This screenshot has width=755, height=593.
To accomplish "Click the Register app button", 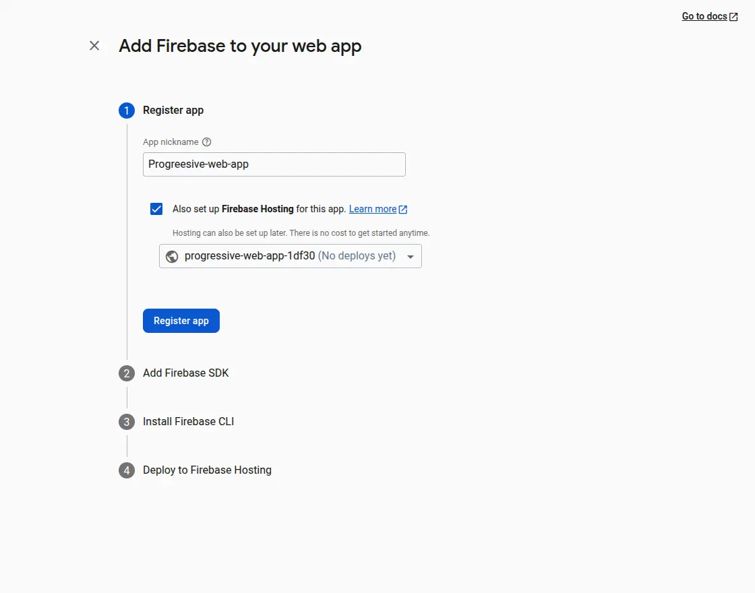I will pyautogui.click(x=181, y=321).
